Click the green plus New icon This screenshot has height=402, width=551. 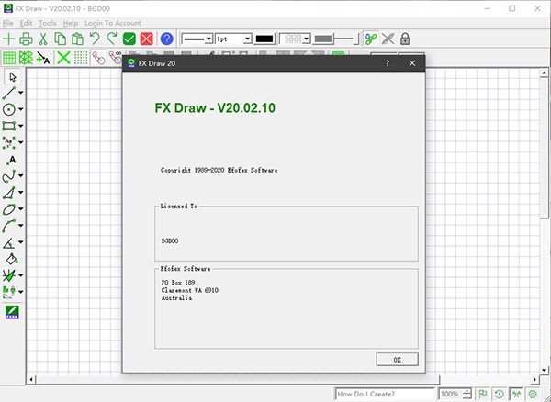coord(8,39)
